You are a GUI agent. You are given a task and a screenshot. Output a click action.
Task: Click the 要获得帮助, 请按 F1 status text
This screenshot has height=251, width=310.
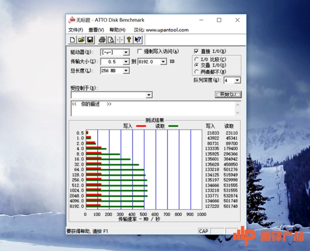87,231
